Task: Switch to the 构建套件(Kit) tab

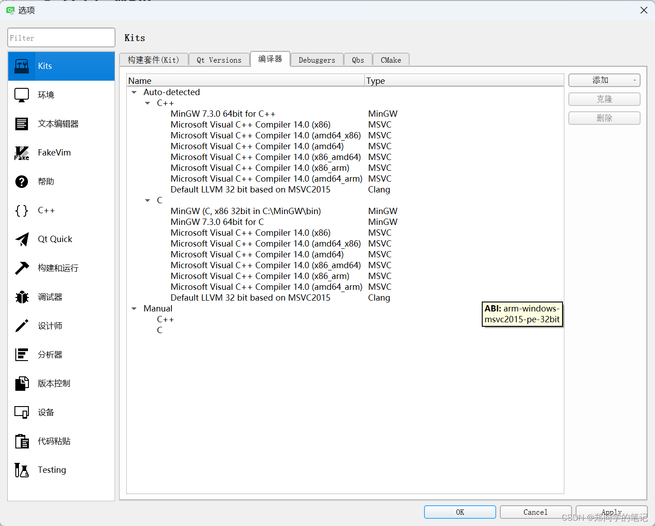Action: coord(153,60)
